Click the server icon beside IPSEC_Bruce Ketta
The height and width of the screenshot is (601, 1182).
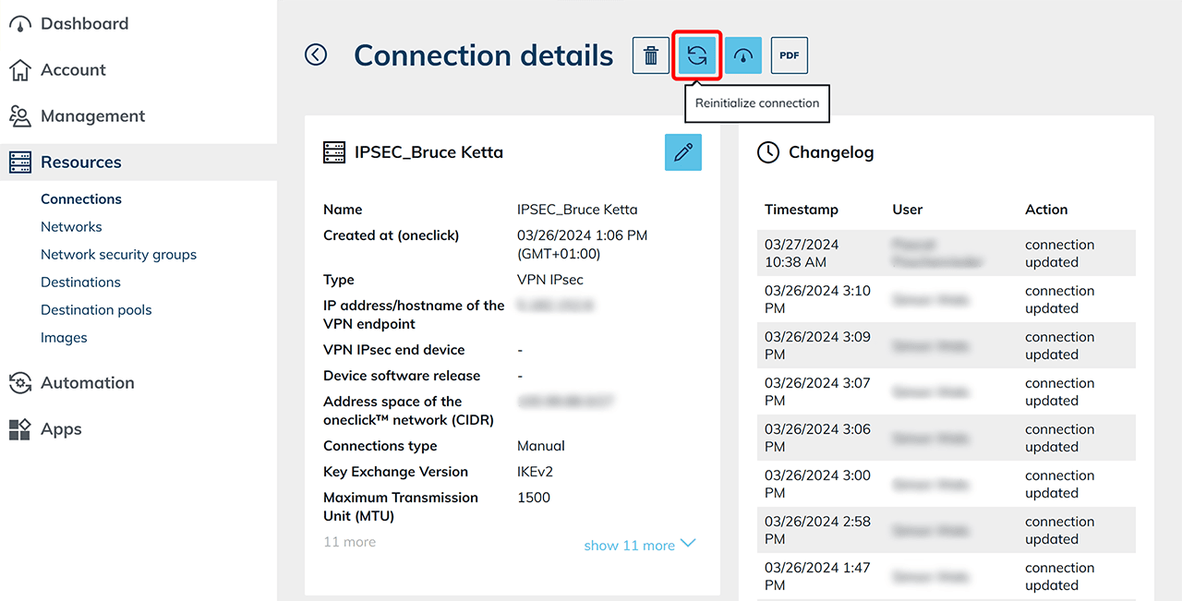pos(334,152)
